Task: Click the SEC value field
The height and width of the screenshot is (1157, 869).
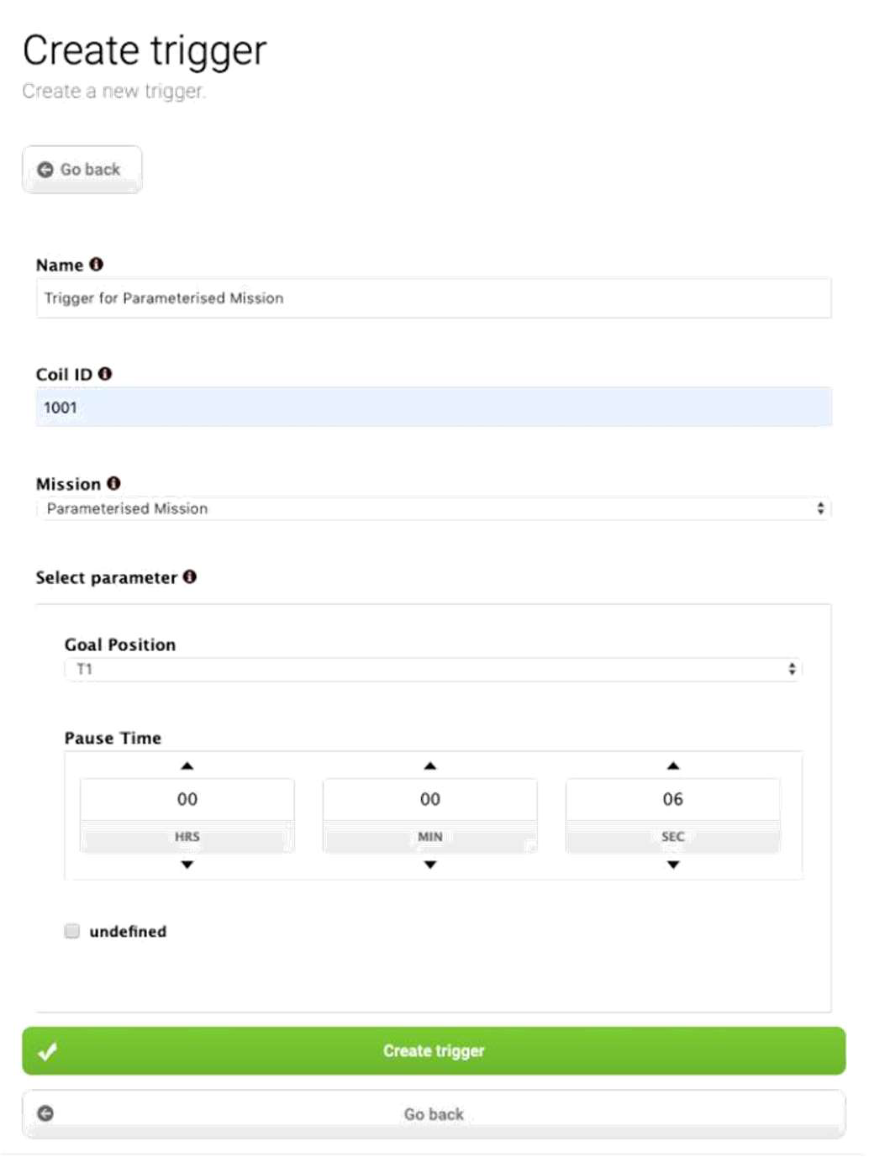Action: [x=673, y=799]
